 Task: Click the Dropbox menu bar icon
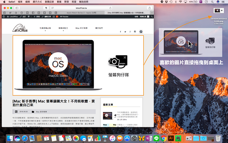(x=166, y=2)
